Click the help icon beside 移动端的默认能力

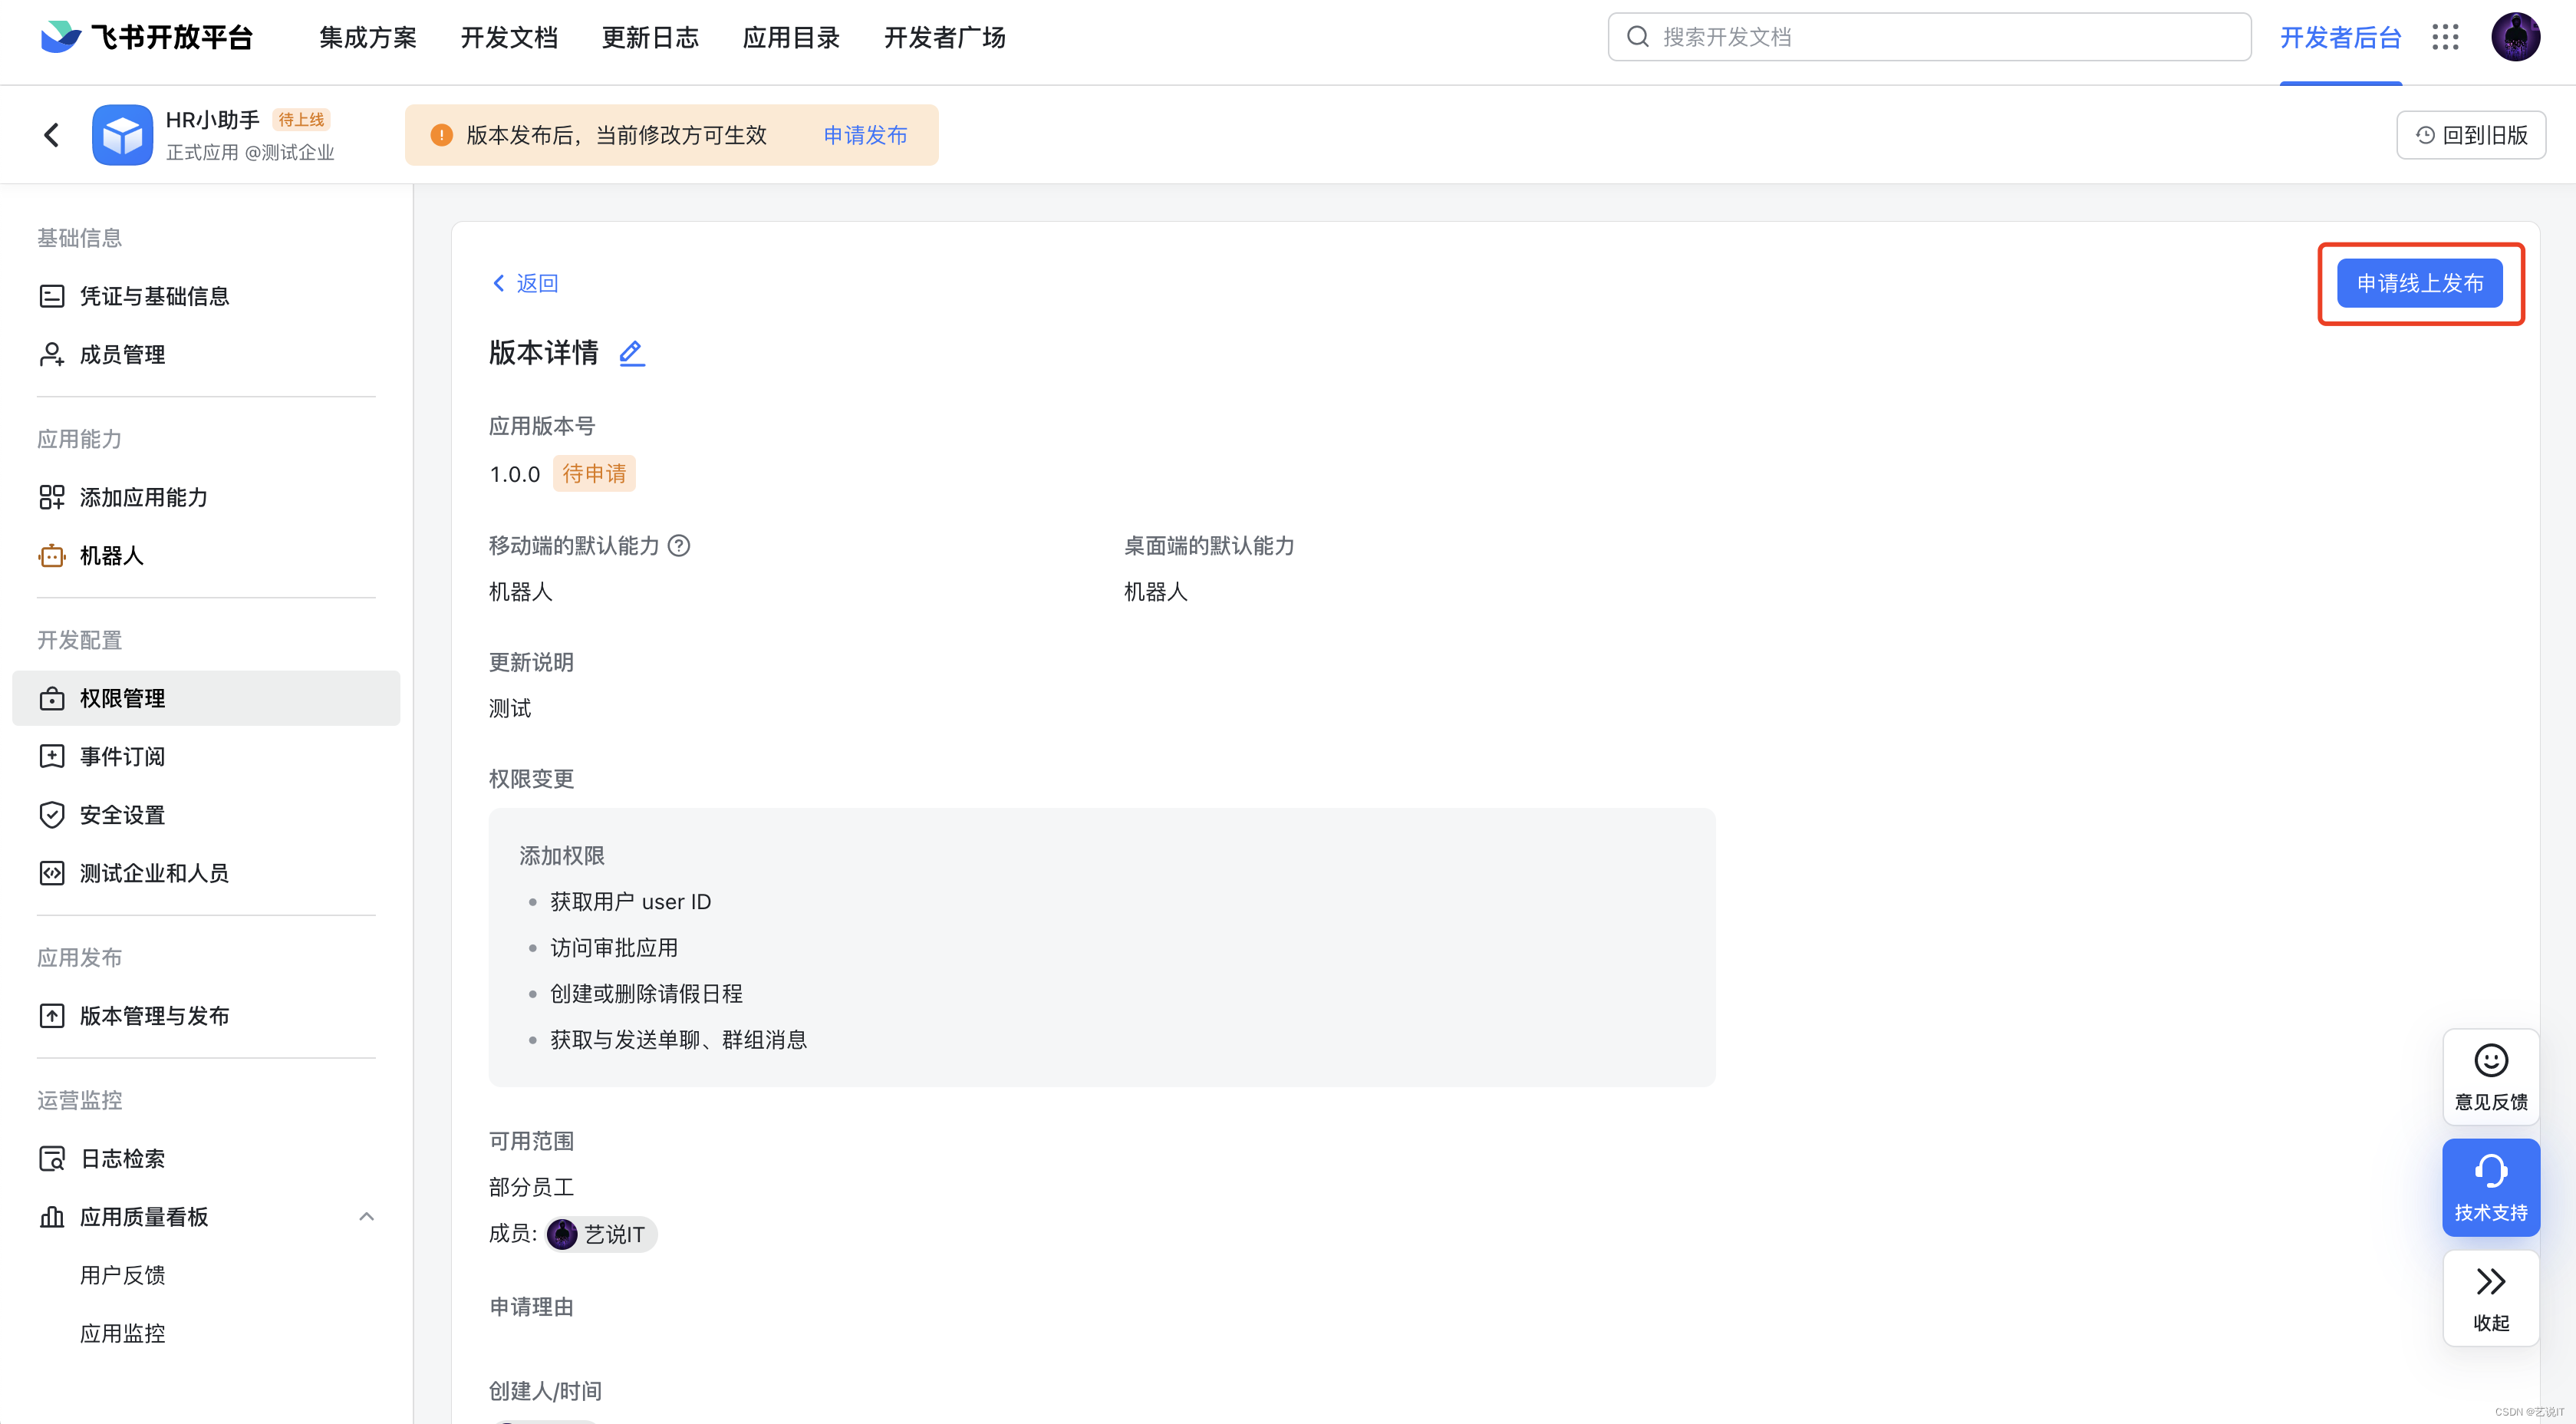coord(679,546)
